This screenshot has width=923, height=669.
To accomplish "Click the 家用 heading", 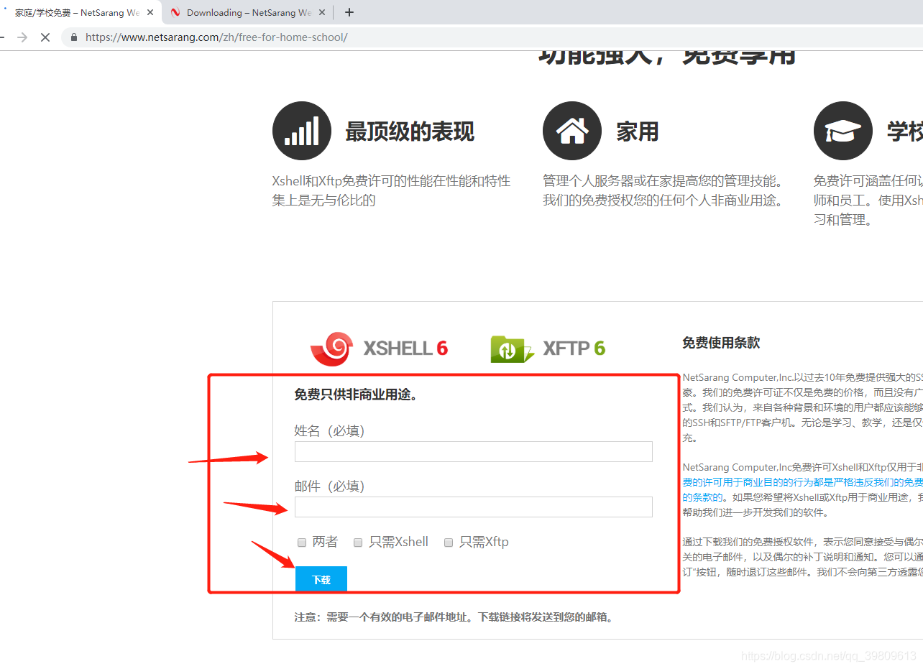I will 638,132.
